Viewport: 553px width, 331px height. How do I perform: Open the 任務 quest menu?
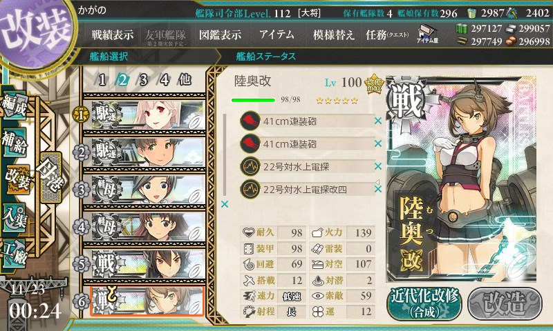(387, 34)
